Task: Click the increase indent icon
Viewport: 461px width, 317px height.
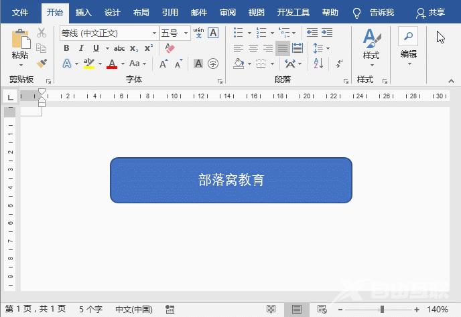Action: [x=327, y=33]
